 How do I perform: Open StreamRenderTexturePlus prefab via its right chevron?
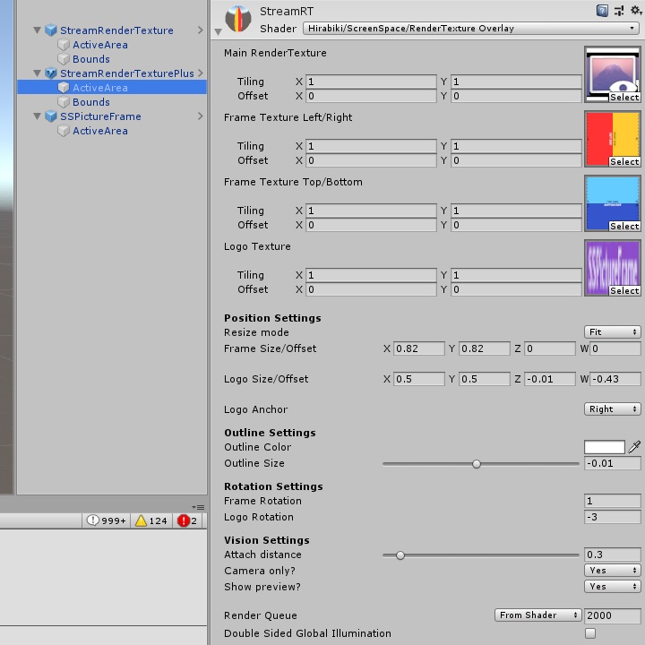(x=201, y=73)
